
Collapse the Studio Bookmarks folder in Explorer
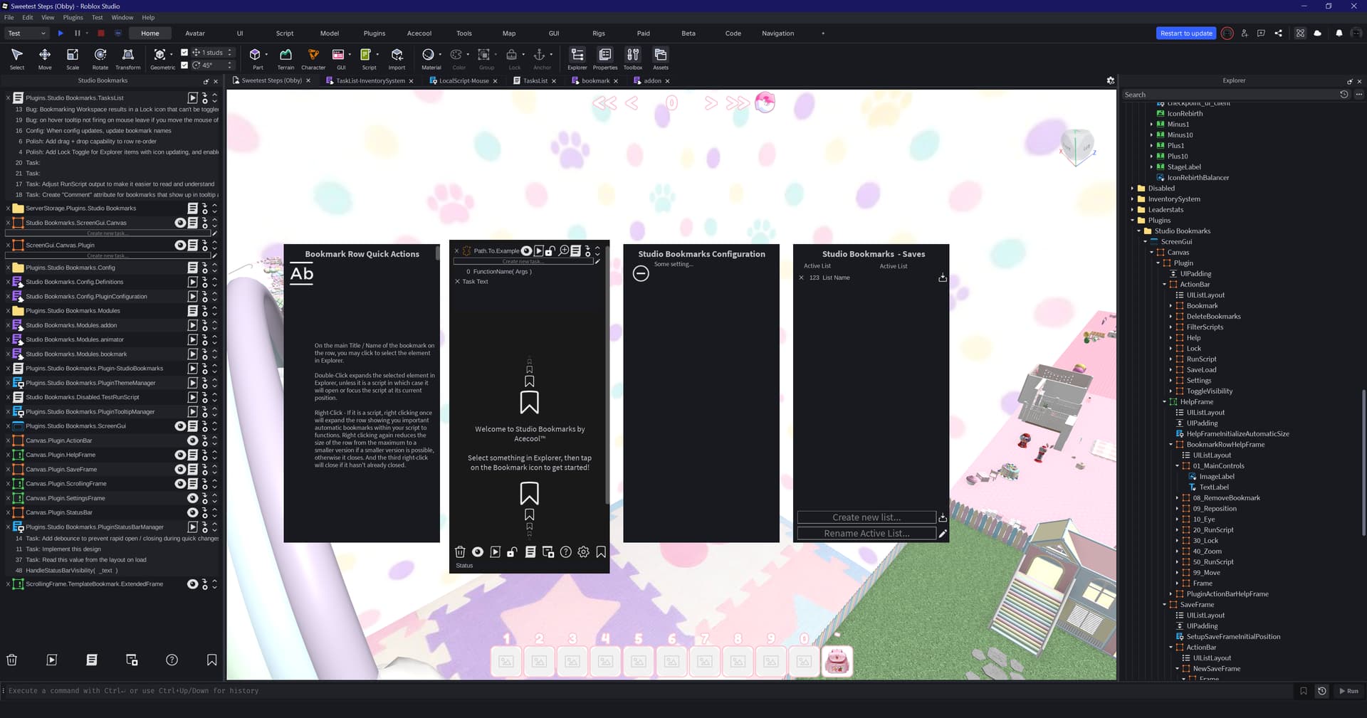pyautogui.click(x=1138, y=231)
